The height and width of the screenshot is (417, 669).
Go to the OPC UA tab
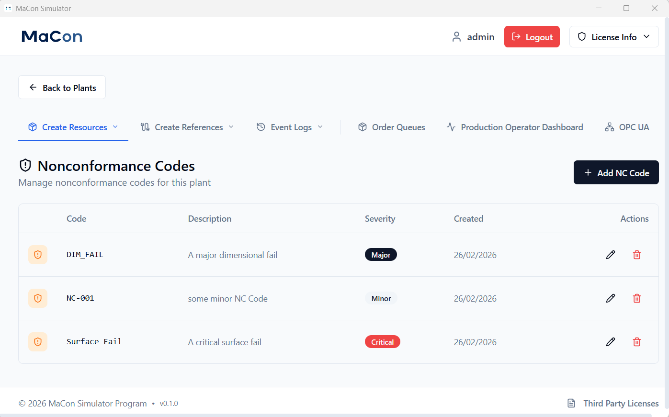[627, 127]
